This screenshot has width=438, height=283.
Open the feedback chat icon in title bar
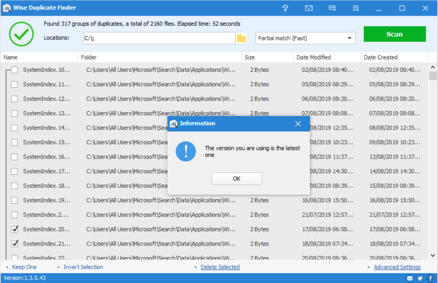[x=332, y=8]
